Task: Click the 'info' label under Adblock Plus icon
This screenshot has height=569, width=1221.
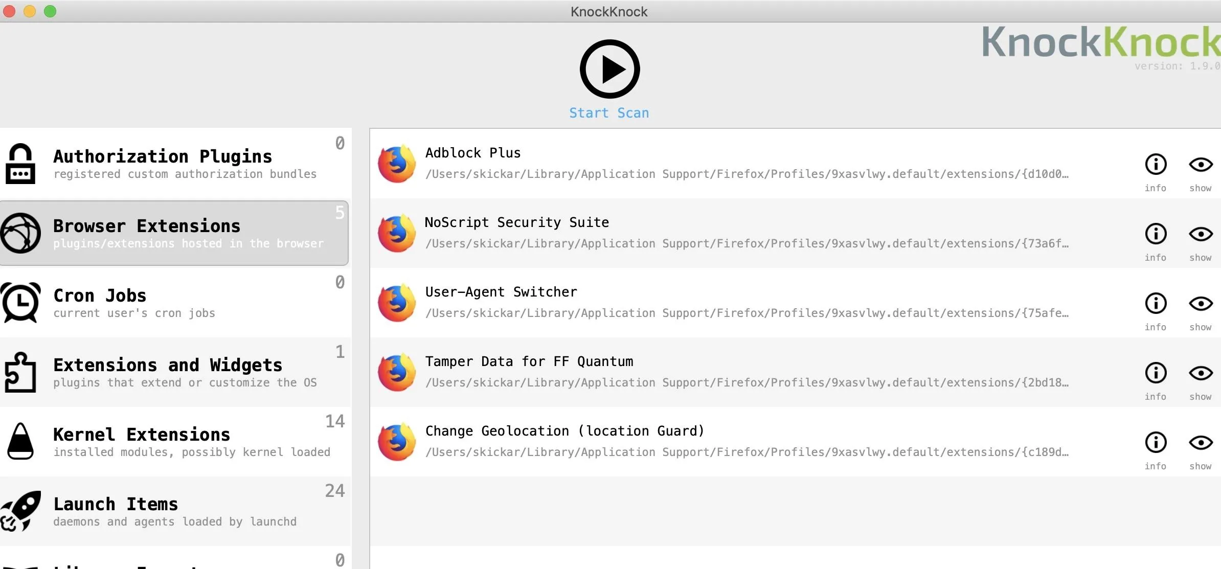Action: click(1156, 188)
